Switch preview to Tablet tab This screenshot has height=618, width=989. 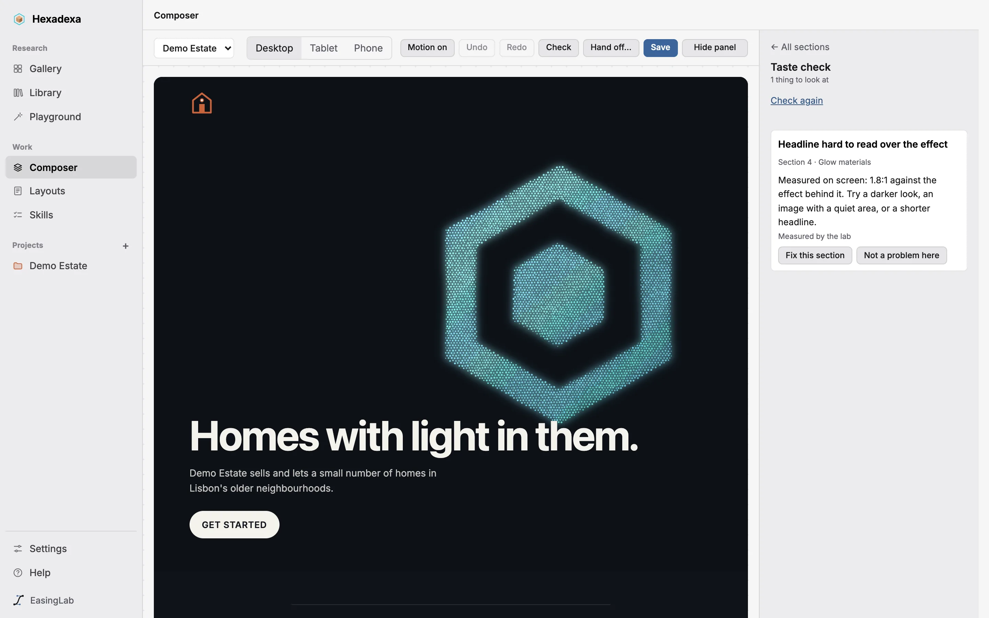tap(323, 48)
